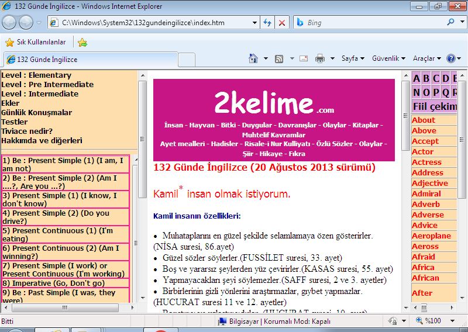Open the word After
This screenshot has width=468, height=332.
tap(422, 293)
